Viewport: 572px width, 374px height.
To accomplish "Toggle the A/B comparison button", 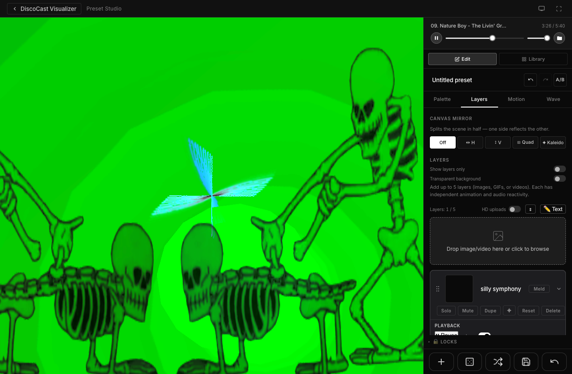I will [x=560, y=80].
